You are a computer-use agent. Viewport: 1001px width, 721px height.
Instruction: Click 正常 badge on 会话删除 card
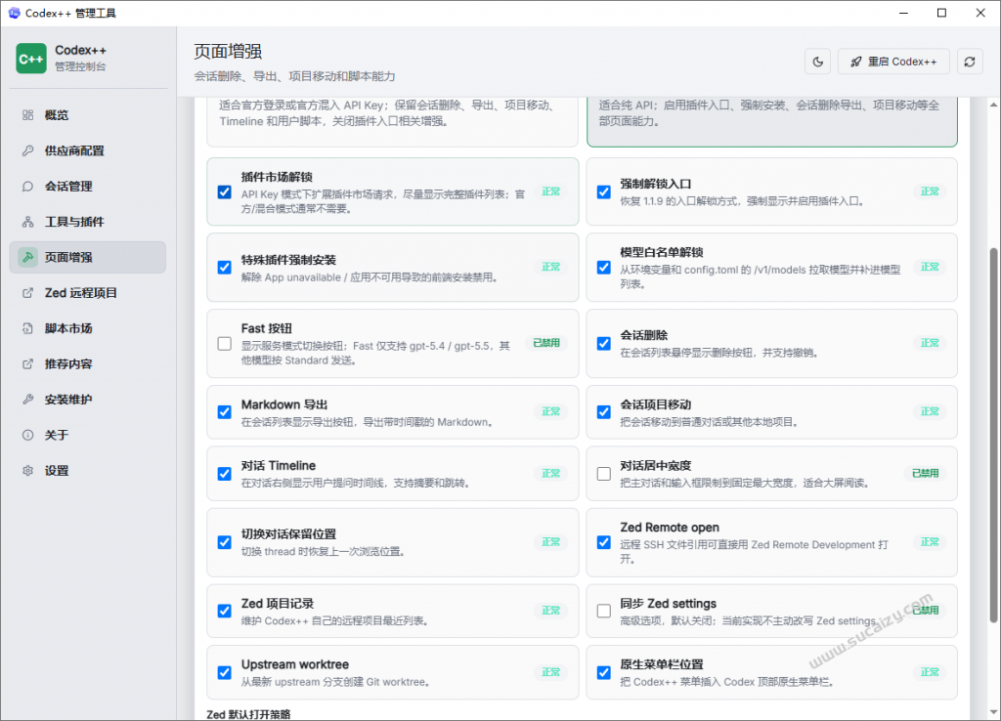pos(930,343)
